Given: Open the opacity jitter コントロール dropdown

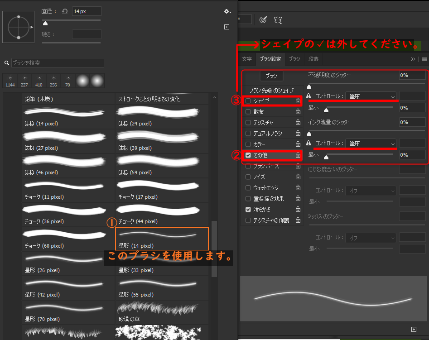Looking at the screenshot, I should point(371,96).
